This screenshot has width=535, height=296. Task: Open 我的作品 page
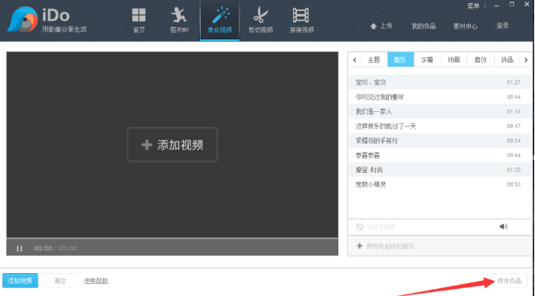tap(424, 26)
